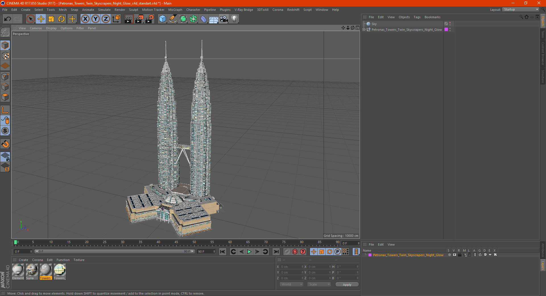Toggle layer View eye icon
The height and width of the screenshot is (296, 546).
(x=454, y=255)
